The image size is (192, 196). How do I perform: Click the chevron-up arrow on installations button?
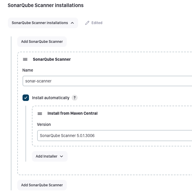click(72, 23)
